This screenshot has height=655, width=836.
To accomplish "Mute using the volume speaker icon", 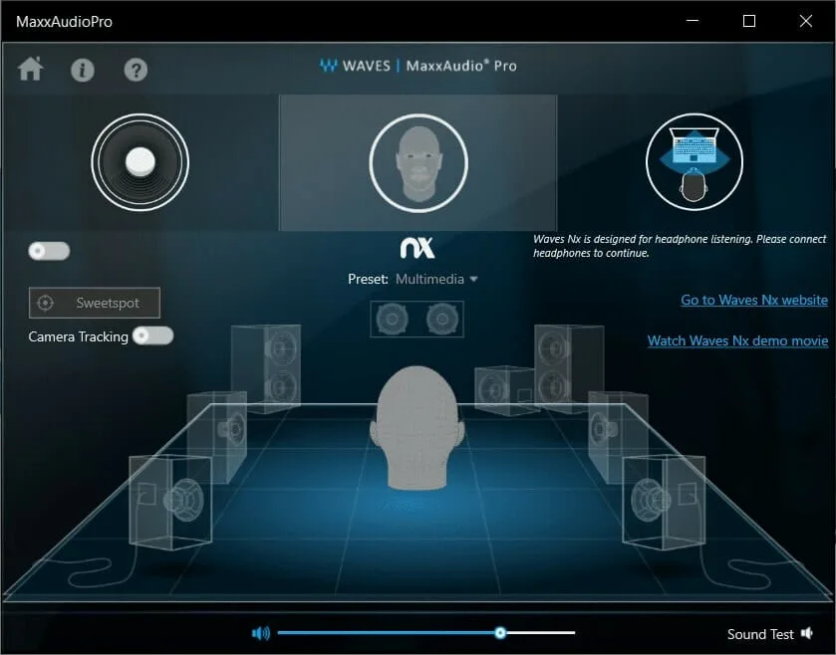I will (x=261, y=633).
